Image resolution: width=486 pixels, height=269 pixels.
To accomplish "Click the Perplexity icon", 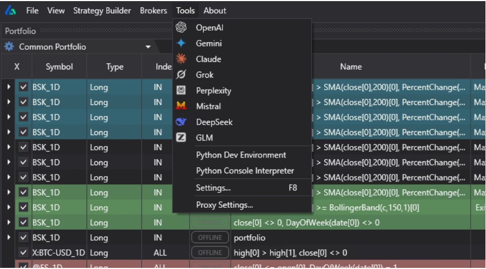I will coord(181,90).
